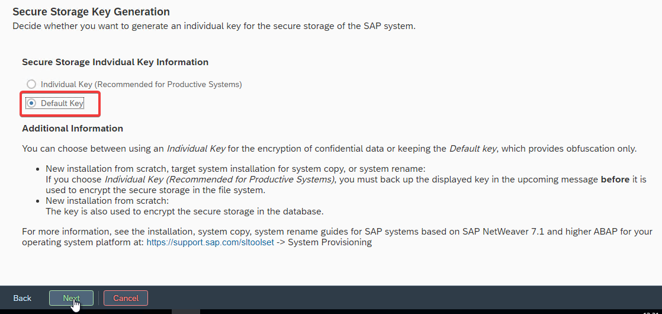Click the 'Recommended for Productive Systems' label text
This screenshot has height=314, width=662.
pyautogui.click(x=168, y=85)
